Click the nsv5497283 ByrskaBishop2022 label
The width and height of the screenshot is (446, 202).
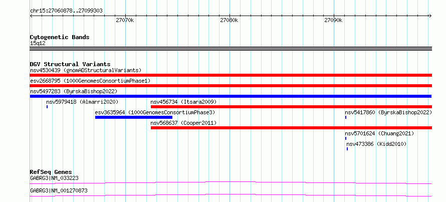tap(74, 91)
